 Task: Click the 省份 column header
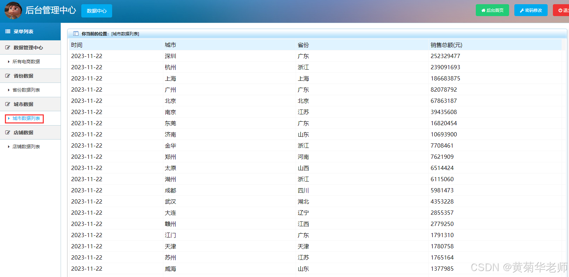[303, 45]
